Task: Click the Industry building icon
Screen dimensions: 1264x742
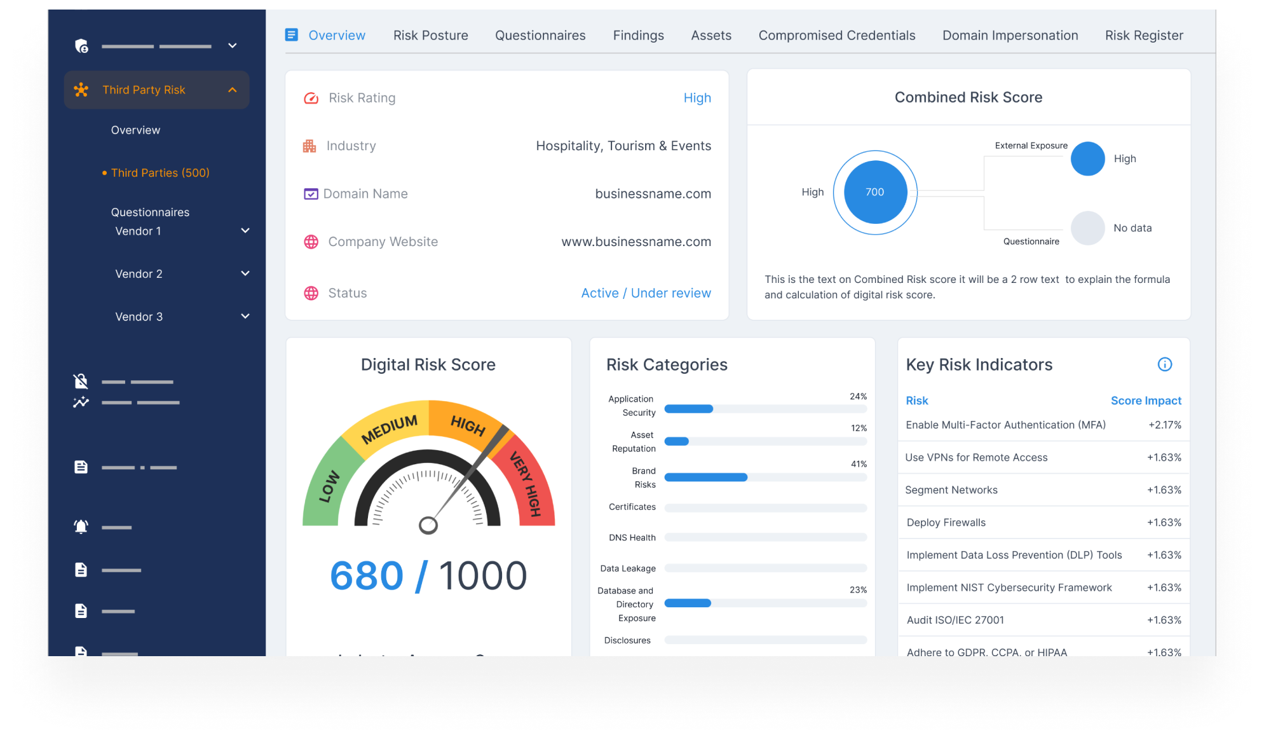Action: [x=309, y=146]
